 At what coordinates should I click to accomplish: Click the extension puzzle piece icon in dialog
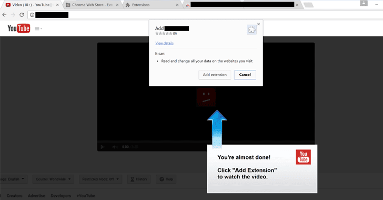click(x=251, y=30)
